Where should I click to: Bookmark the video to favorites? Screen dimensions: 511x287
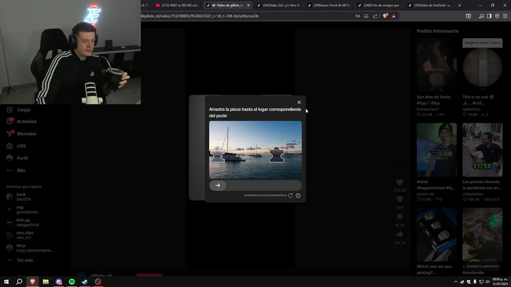coord(400,217)
